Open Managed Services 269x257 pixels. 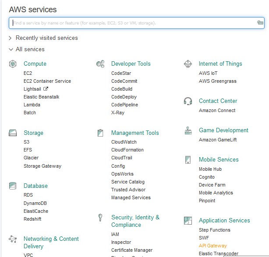[131, 197]
